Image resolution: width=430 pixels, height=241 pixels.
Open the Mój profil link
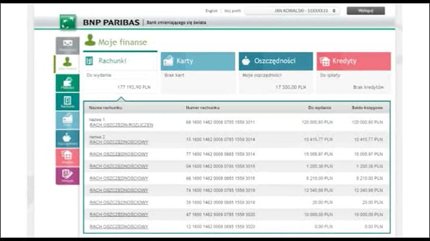point(232,11)
